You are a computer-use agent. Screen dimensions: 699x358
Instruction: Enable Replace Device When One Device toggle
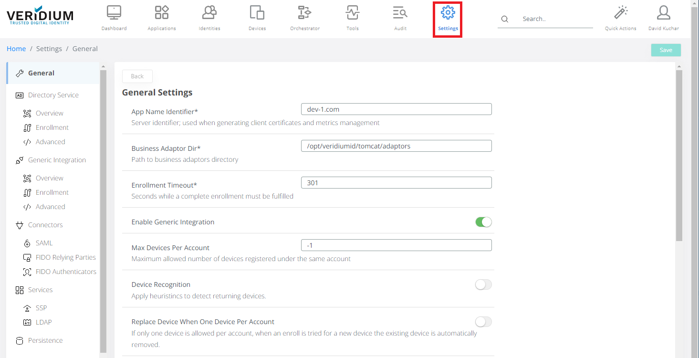tap(483, 322)
